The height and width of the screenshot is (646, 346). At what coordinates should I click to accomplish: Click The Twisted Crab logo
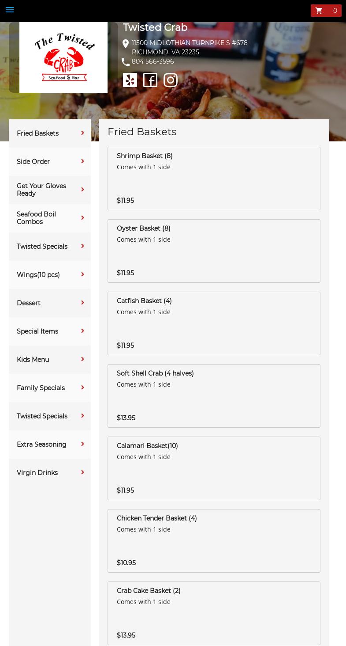[63, 57]
